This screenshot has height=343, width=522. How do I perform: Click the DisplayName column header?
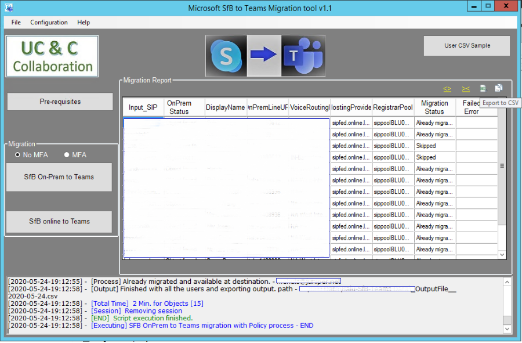click(226, 107)
